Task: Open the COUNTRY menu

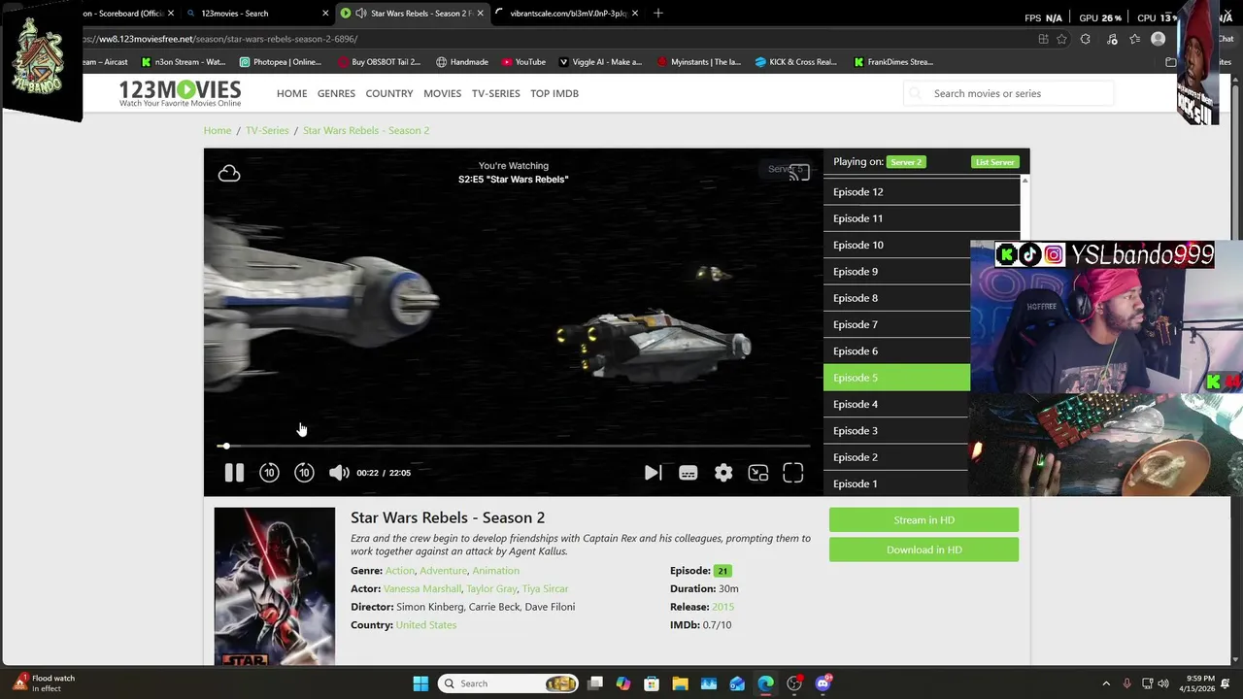Action: (x=389, y=93)
